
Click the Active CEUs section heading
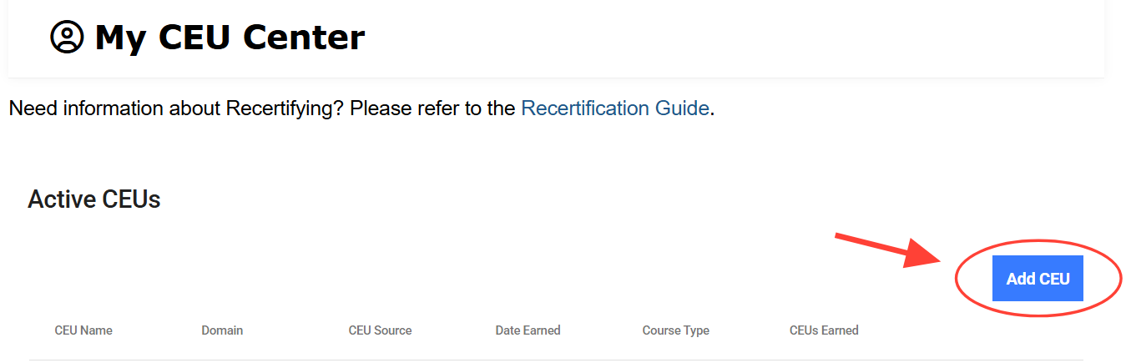click(x=94, y=199)
